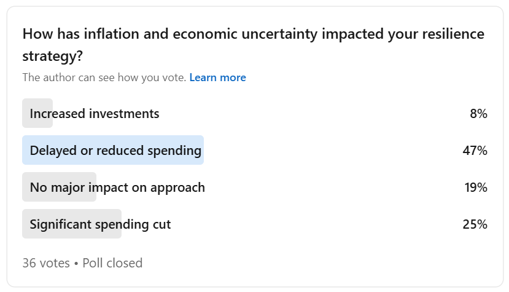
Task: Open the 36 votes count
Action: click(46, 263)
